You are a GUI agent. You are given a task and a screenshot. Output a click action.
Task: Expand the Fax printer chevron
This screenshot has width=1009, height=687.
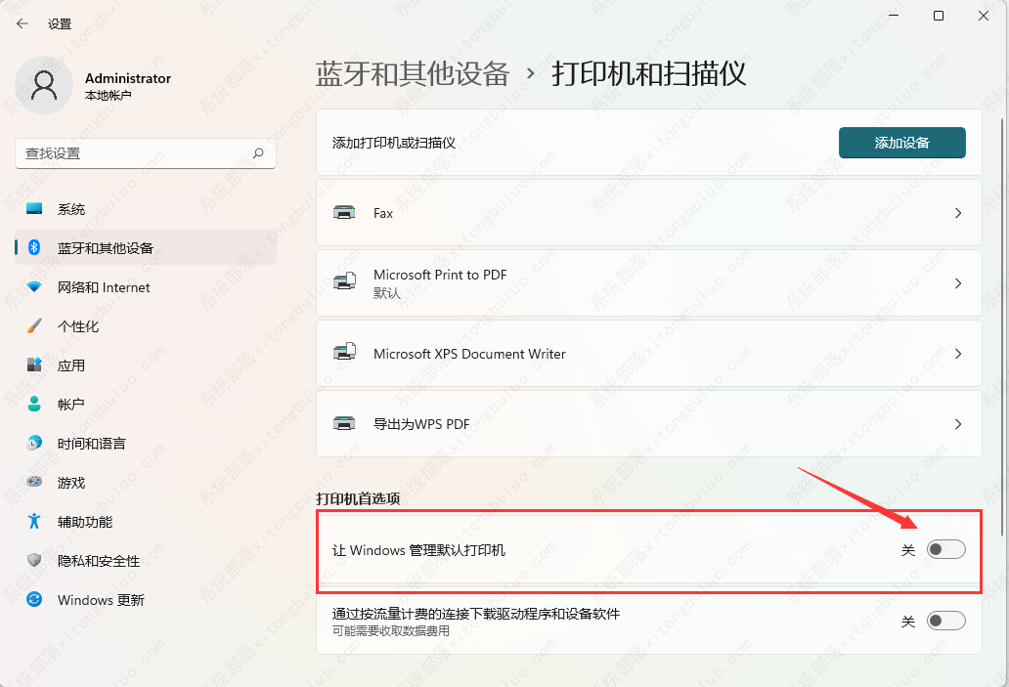[x=958, y=213]
